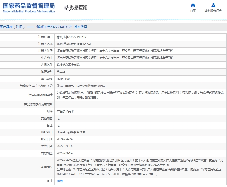Click the 变更情况 change description text

click(140, 167)
